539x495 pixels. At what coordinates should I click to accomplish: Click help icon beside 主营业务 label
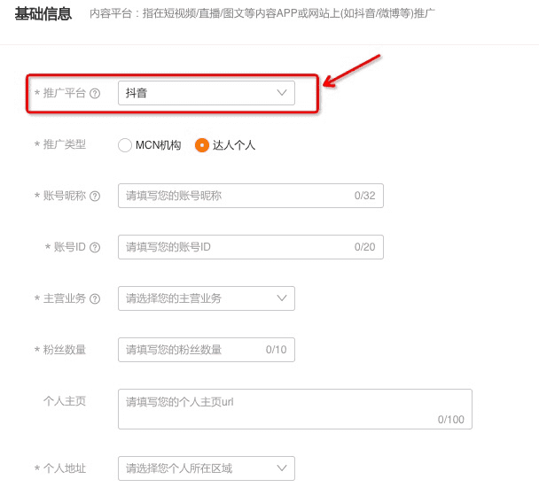95,298
